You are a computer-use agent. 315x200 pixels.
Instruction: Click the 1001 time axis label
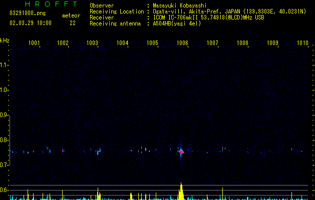click(34, 42)
